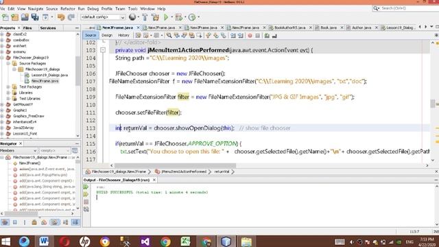
Task: Open HP app from the taskbar
Action: pyautogui.click(x=84, y=242)
